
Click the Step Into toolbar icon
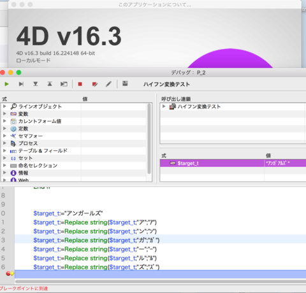[36, 84]
